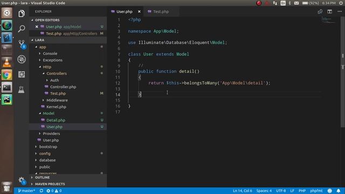This screenshot has width=345, height=194.
Task: Split the editor to the side
Action: coord(329,11)
